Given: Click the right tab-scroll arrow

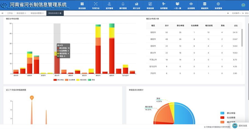Looking at the screenshot, I should pyautogui.click(x=228, y=13).
